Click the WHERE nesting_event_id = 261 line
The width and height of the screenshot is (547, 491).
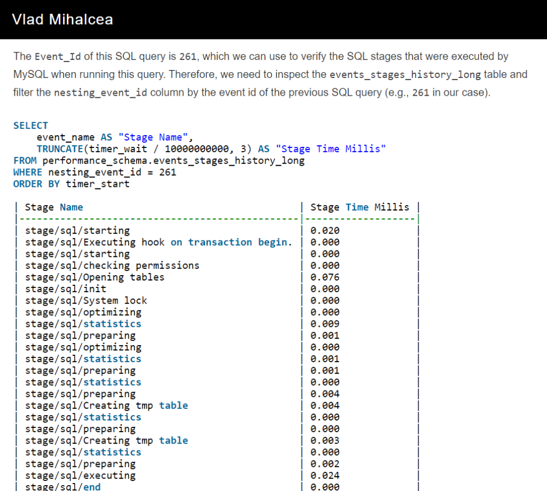click(95, 172)
